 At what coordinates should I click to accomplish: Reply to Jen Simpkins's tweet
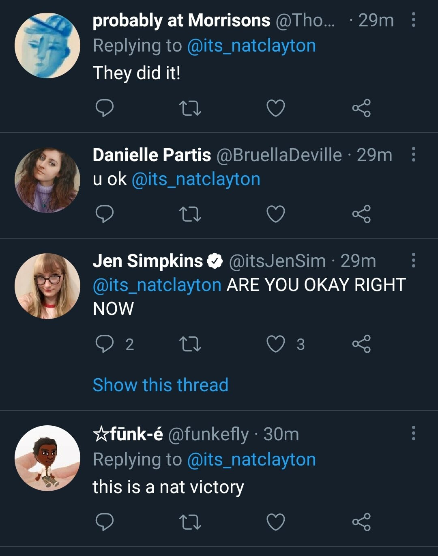click(104, 344)
